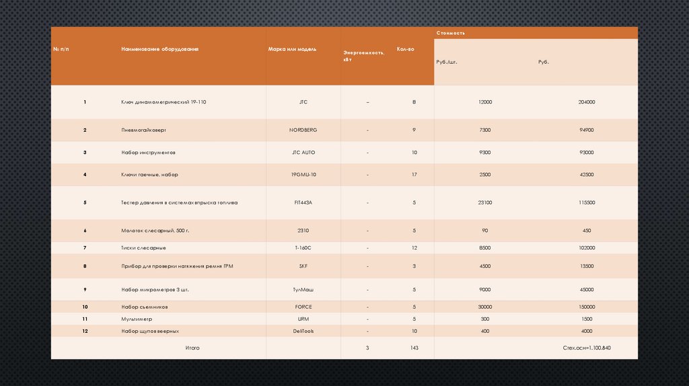Click the total cost '94900'
The width and height of the screenshot is (689, 386).
pyautogui.click(x=587, y=130)
